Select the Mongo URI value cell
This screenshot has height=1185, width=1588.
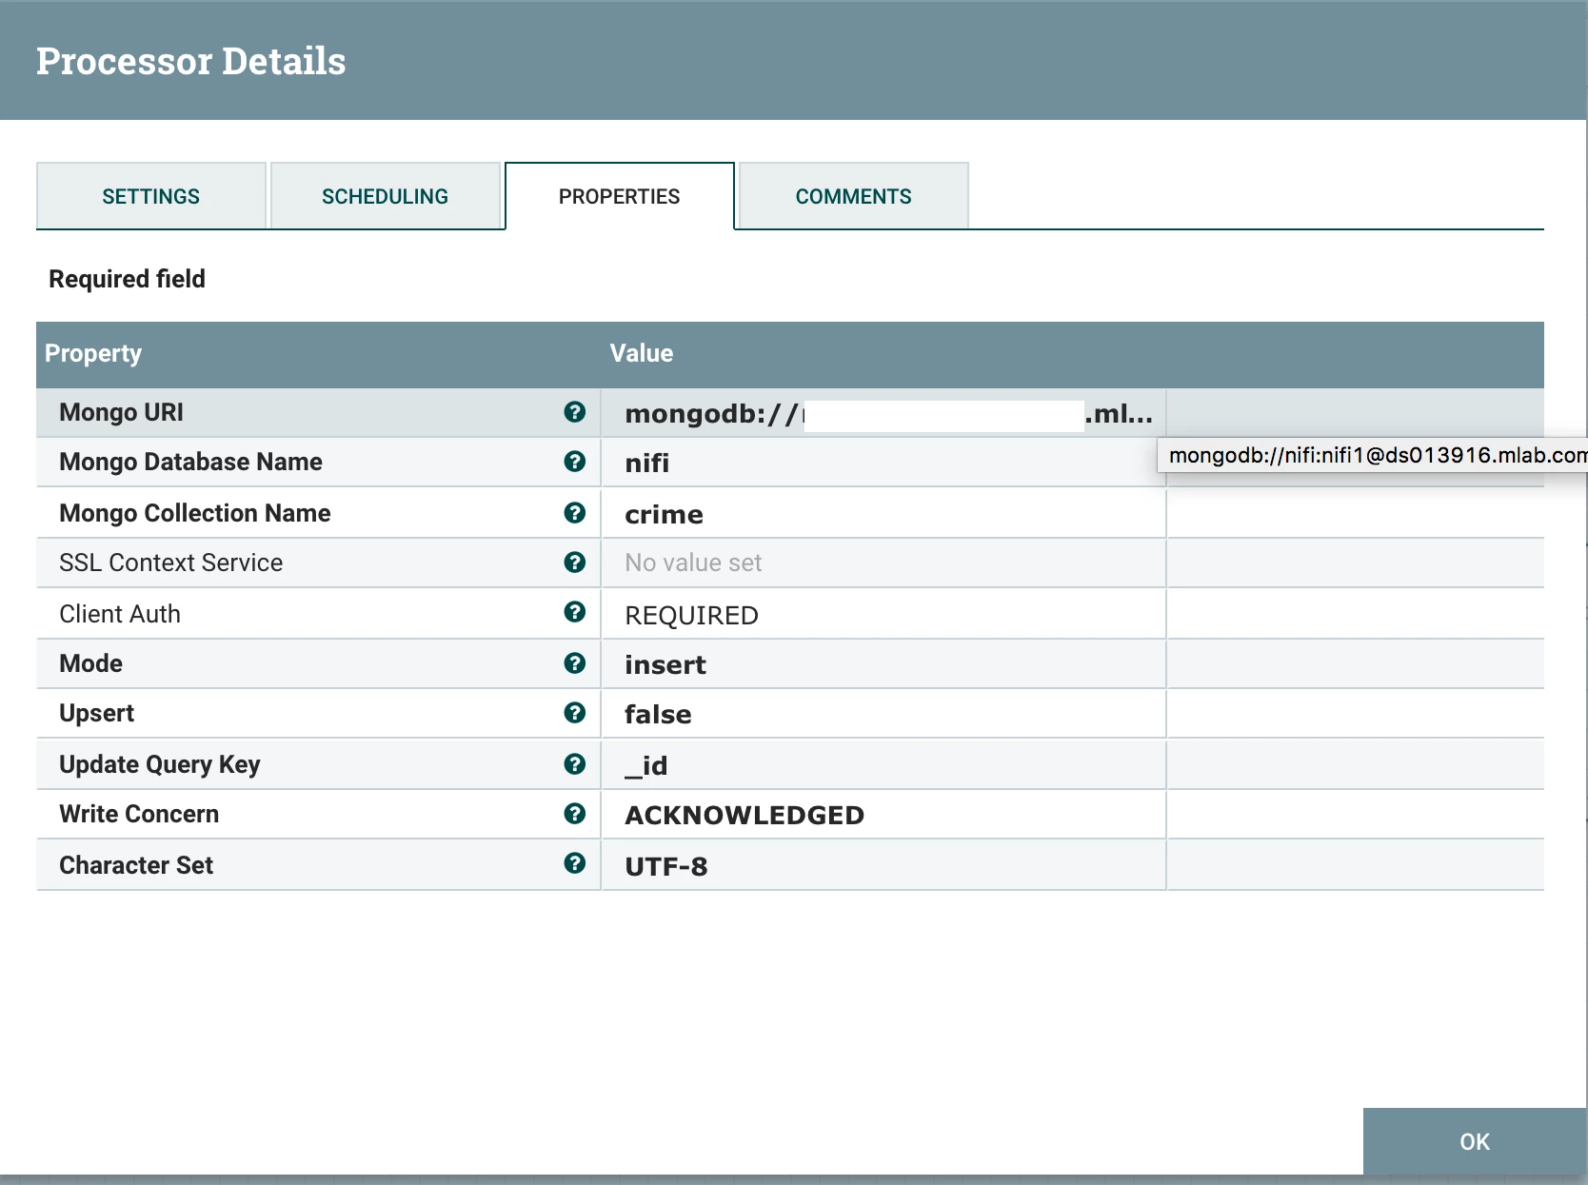[883, 413]
